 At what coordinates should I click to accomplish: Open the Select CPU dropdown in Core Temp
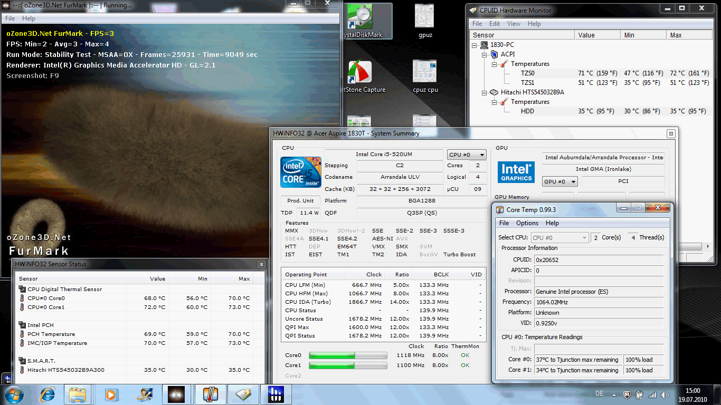[x=559, y=237]
